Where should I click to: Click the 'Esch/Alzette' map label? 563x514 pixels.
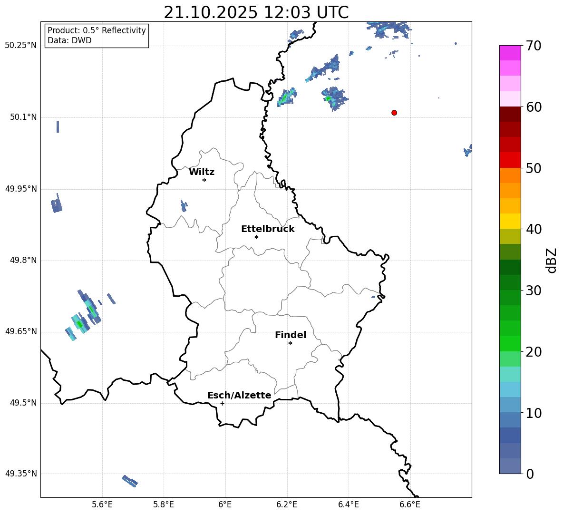240,396
